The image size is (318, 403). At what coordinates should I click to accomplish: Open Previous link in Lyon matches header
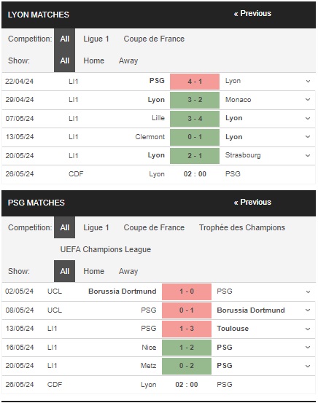[x=252, y=14]
